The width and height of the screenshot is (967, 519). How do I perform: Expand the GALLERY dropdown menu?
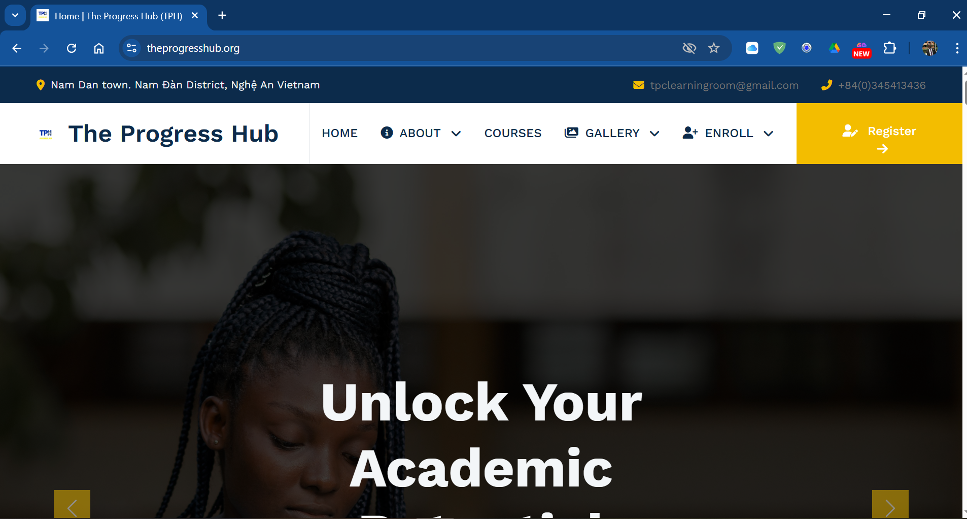(x=612, y=133)
